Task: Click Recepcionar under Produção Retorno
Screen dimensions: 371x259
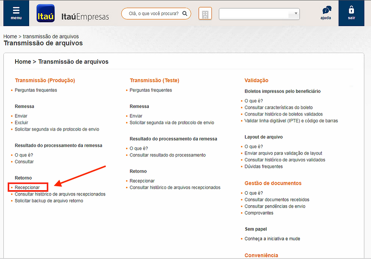Action: click(x=27, y=188)
